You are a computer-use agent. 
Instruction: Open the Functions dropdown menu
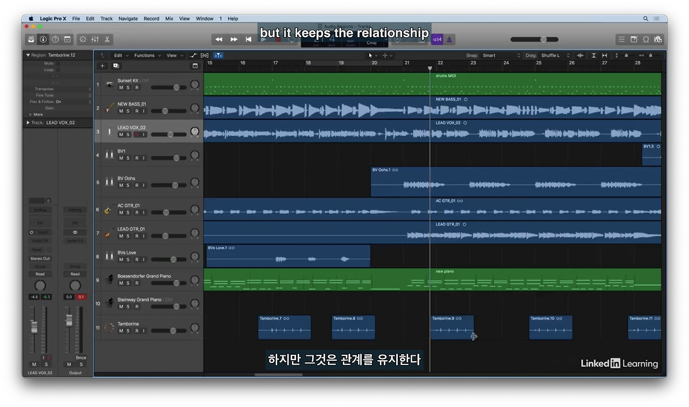pyautogui.click(x=146, y=55)
